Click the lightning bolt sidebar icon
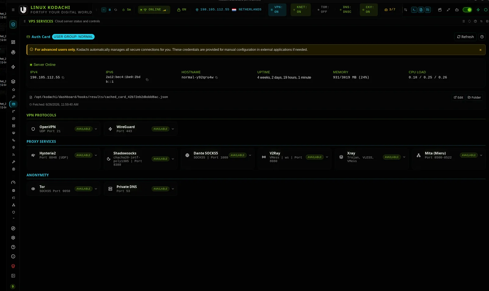 [13, 67]
